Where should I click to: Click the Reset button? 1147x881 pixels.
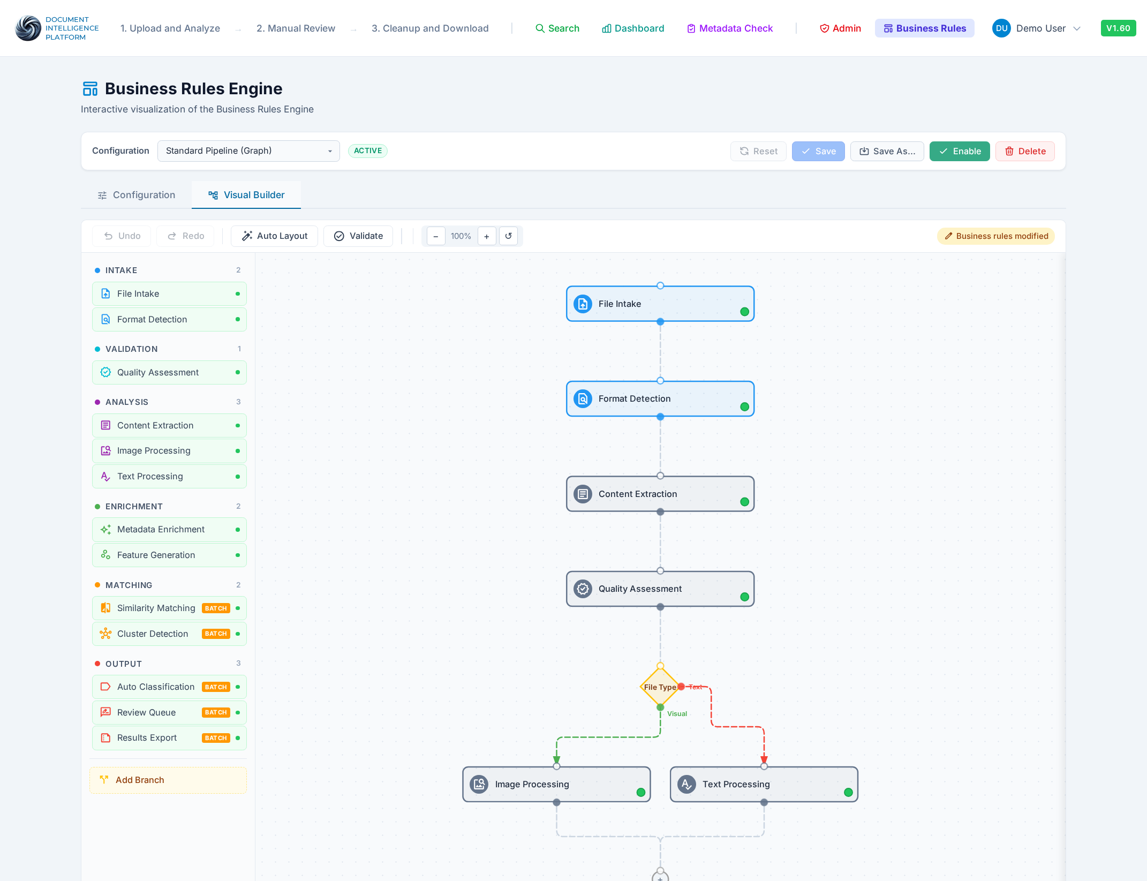(758, 151)
